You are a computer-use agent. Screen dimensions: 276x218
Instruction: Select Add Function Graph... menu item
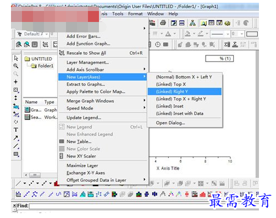coord(103,43)
